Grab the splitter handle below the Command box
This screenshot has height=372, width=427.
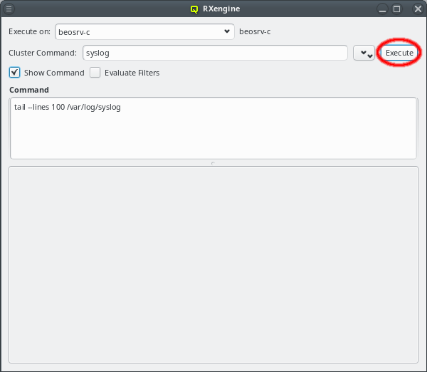pyautogui.click(x=213, y=163)
